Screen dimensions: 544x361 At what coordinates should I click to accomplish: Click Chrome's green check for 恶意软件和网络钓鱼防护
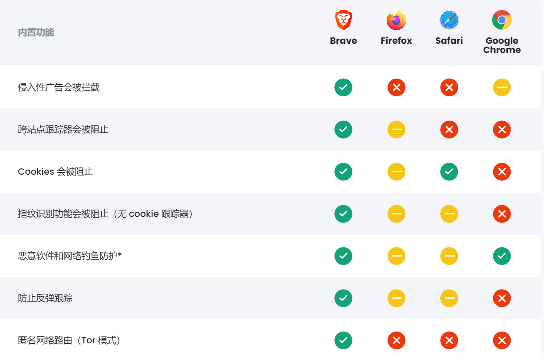[502, 256]
